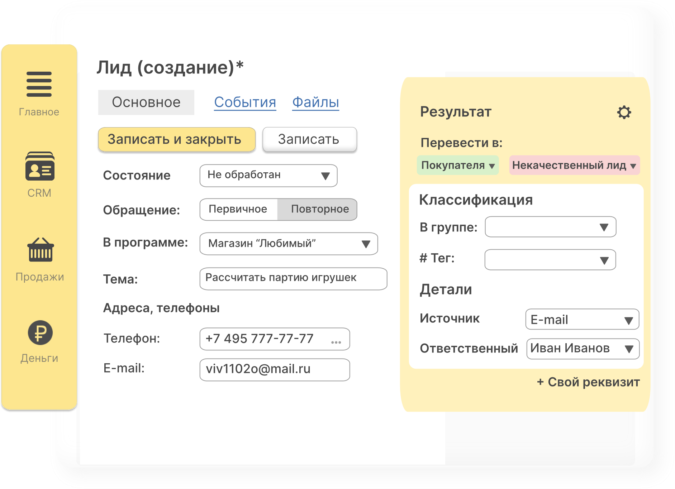Open Result panel settings gear
The height and width of the screenshot is (489, 675).
click(624, 112)
